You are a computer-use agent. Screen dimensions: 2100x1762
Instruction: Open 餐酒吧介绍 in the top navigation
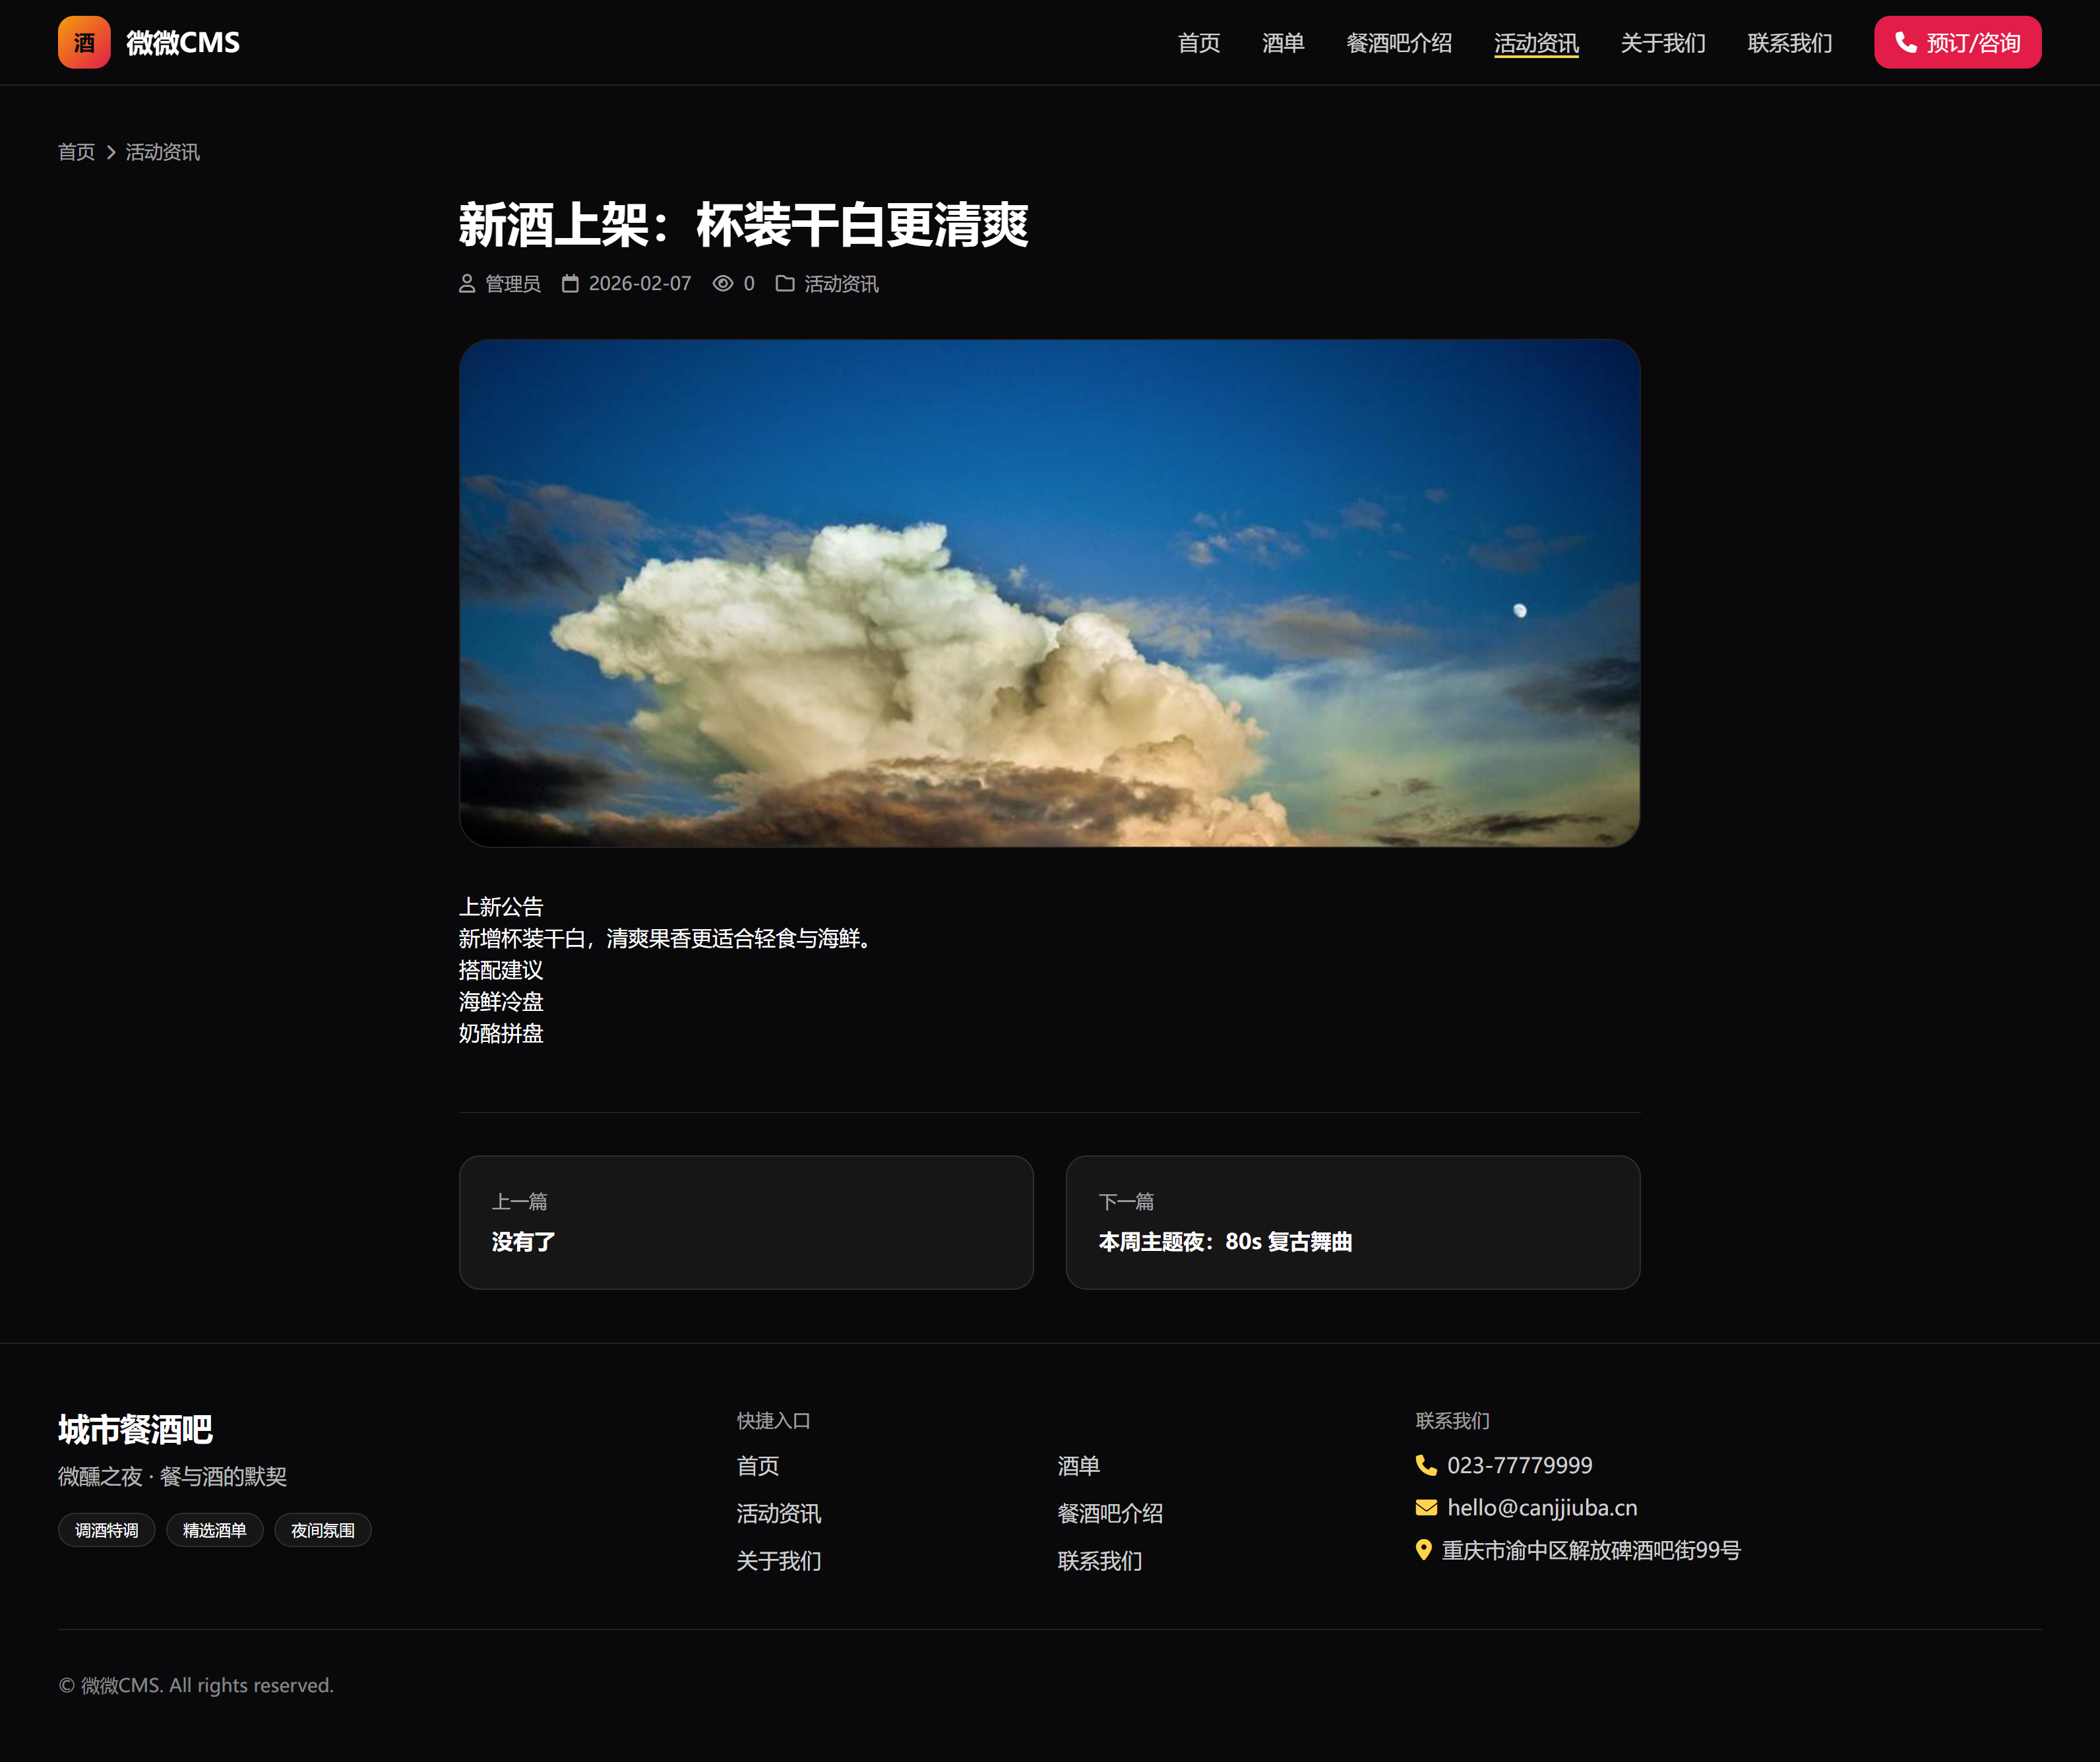[1399, 43]
